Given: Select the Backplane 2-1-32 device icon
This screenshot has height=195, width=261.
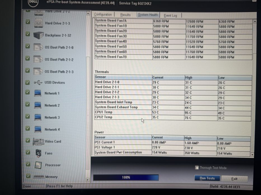Looking at the screenshot, I should pyautogui.click(x=38, y=35).
